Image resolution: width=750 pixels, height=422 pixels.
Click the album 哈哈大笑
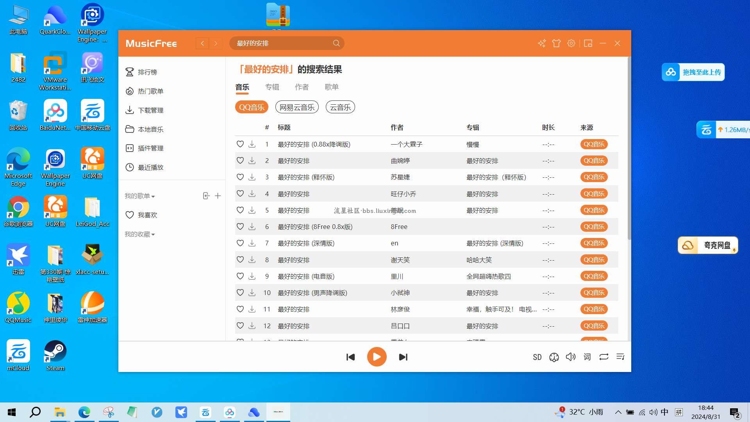479,260
